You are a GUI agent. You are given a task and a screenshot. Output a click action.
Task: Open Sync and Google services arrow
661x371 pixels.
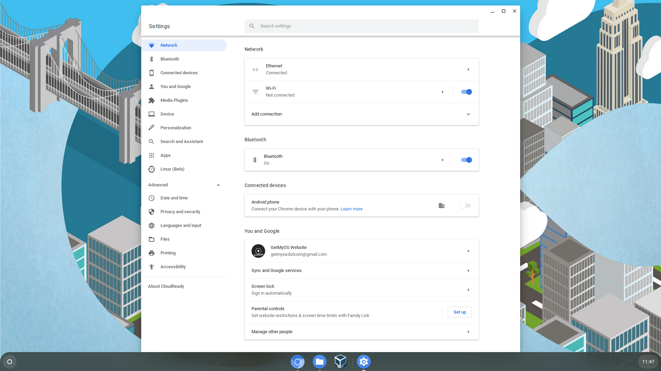coord(468,271)
